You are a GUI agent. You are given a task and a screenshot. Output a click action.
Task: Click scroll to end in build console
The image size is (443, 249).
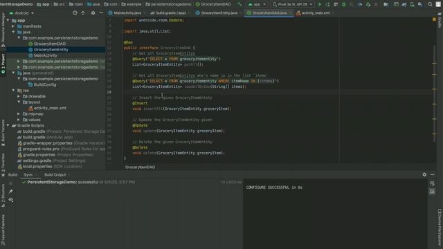432,192
